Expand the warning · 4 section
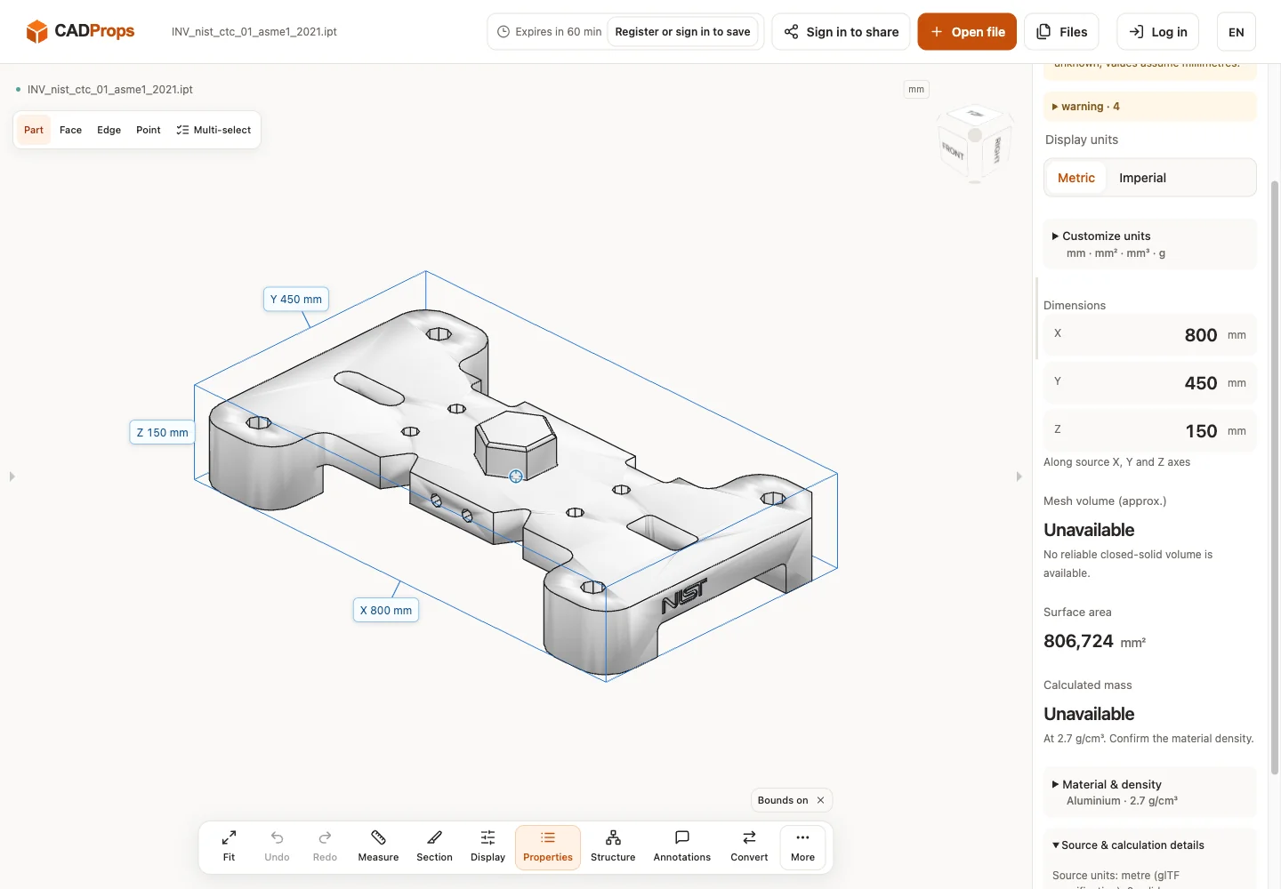 coord(1149,107)
